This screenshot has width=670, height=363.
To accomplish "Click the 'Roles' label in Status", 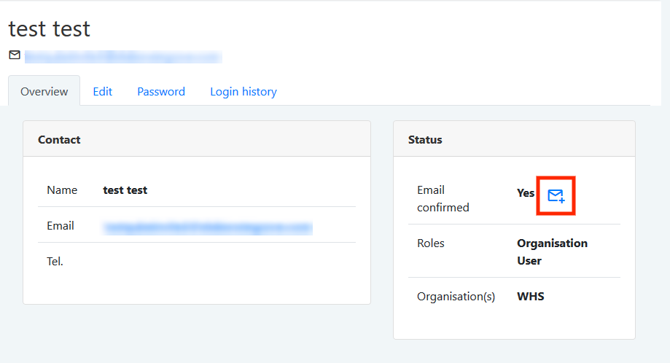I will coord(432,243).
